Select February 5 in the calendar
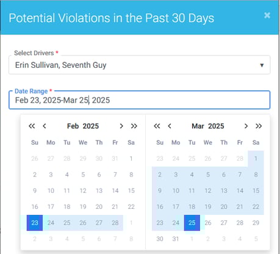This screenshot has height=254, width=280. (83, 175)
